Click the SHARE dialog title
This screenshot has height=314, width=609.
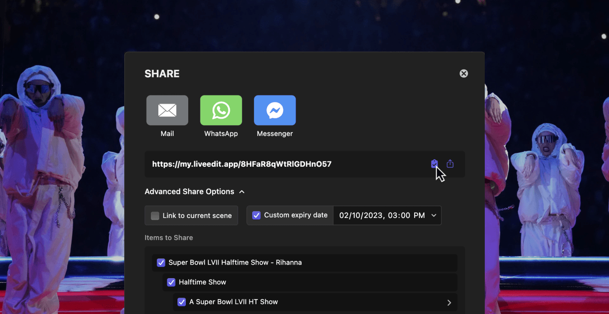click(x=162, y=73)
